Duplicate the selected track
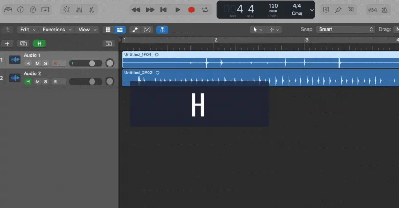 pyautogui.click(x=23, y=44)
